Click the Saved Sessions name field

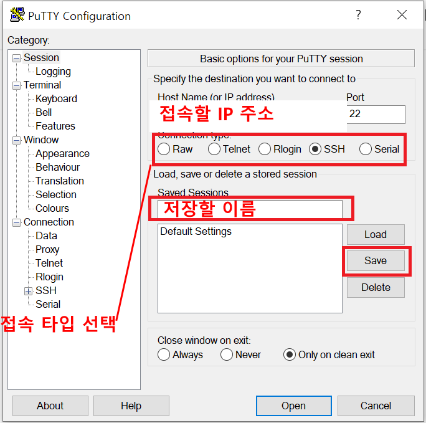[x=250, y=209]
